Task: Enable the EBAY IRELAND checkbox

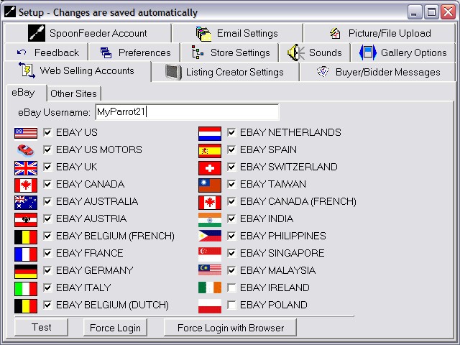Action: coord(231,287)
